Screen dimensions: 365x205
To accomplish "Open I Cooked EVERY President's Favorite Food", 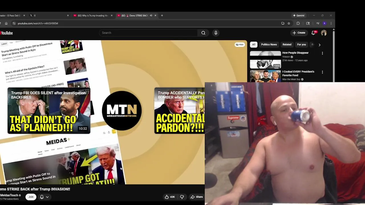I will tap(298, 73).
